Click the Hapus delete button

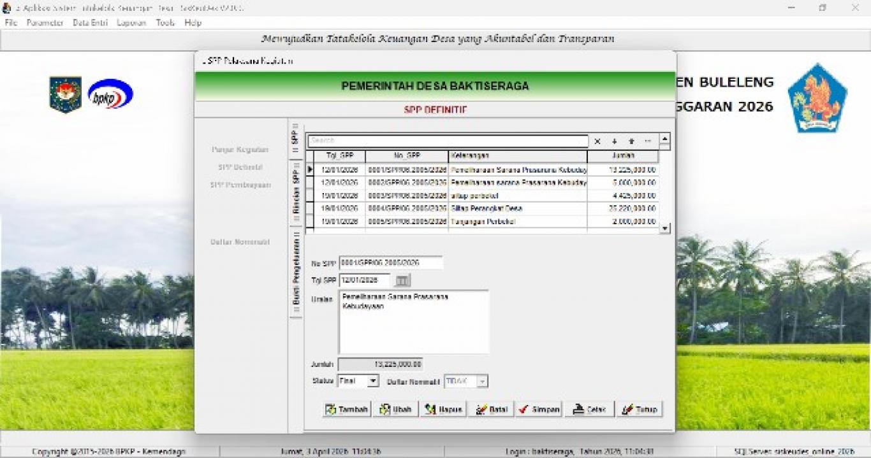[444, 410]
